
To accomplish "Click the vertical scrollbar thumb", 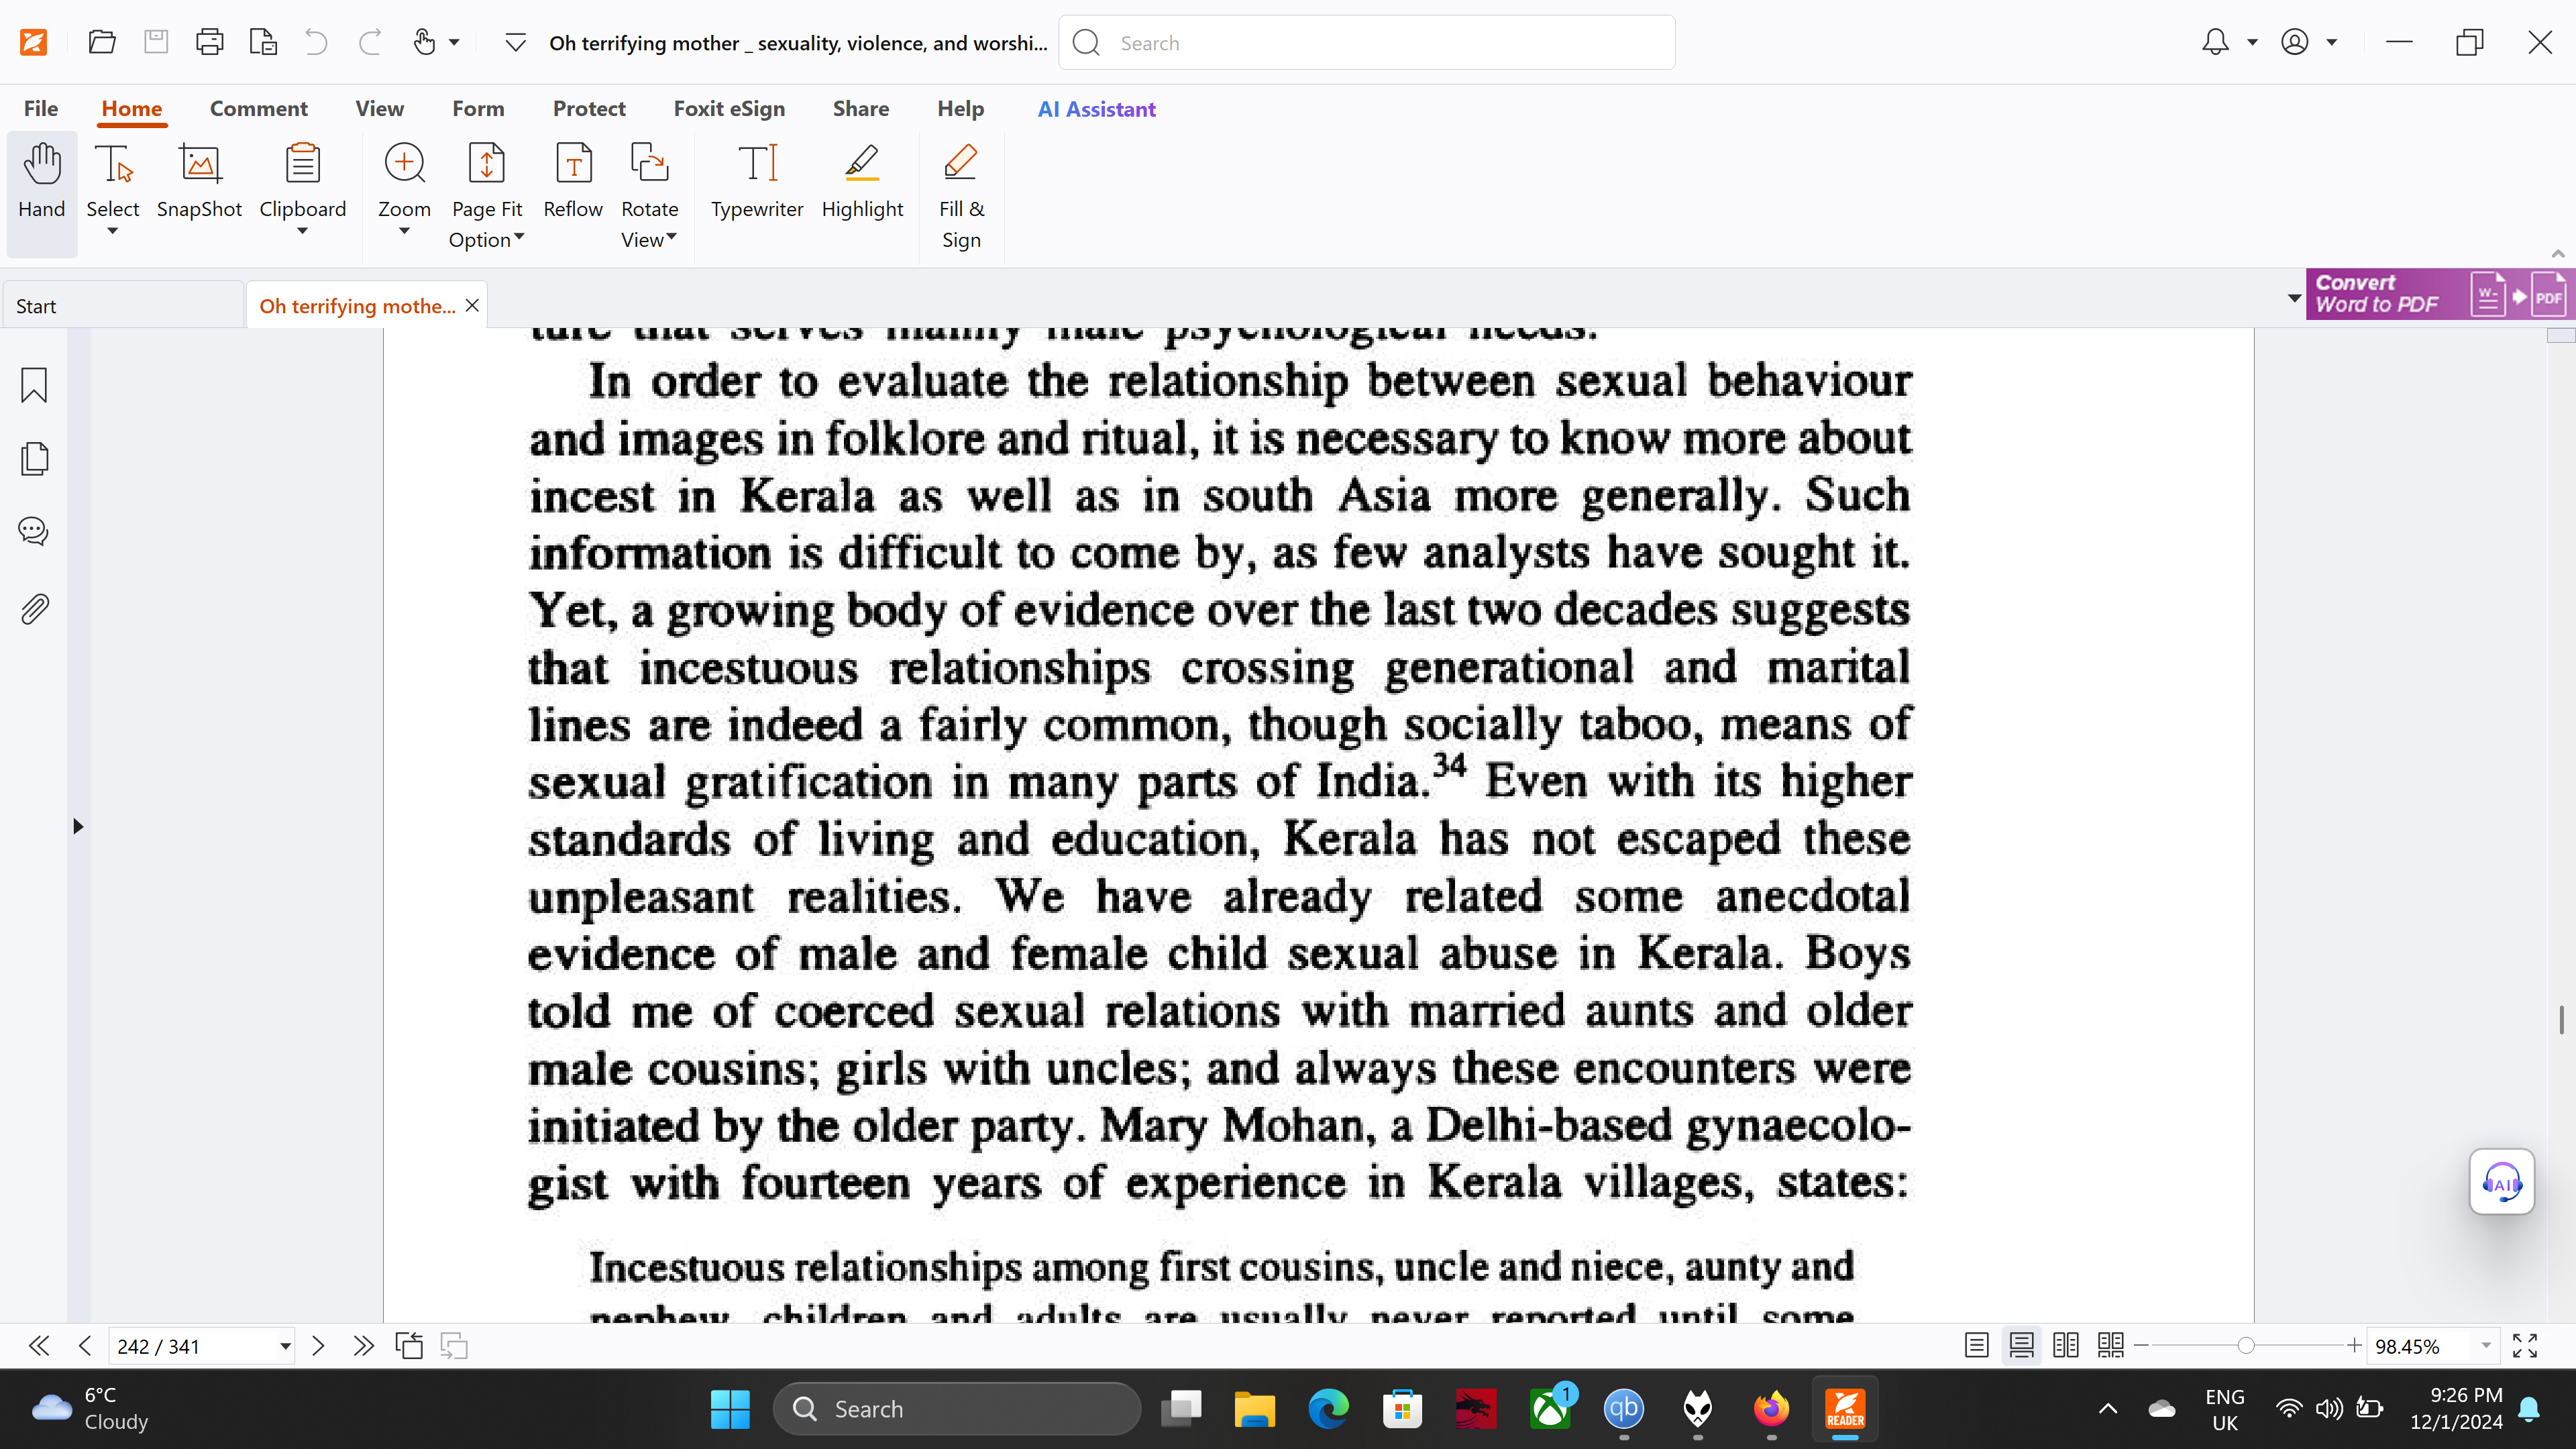I will [x=2561, y=1020].
